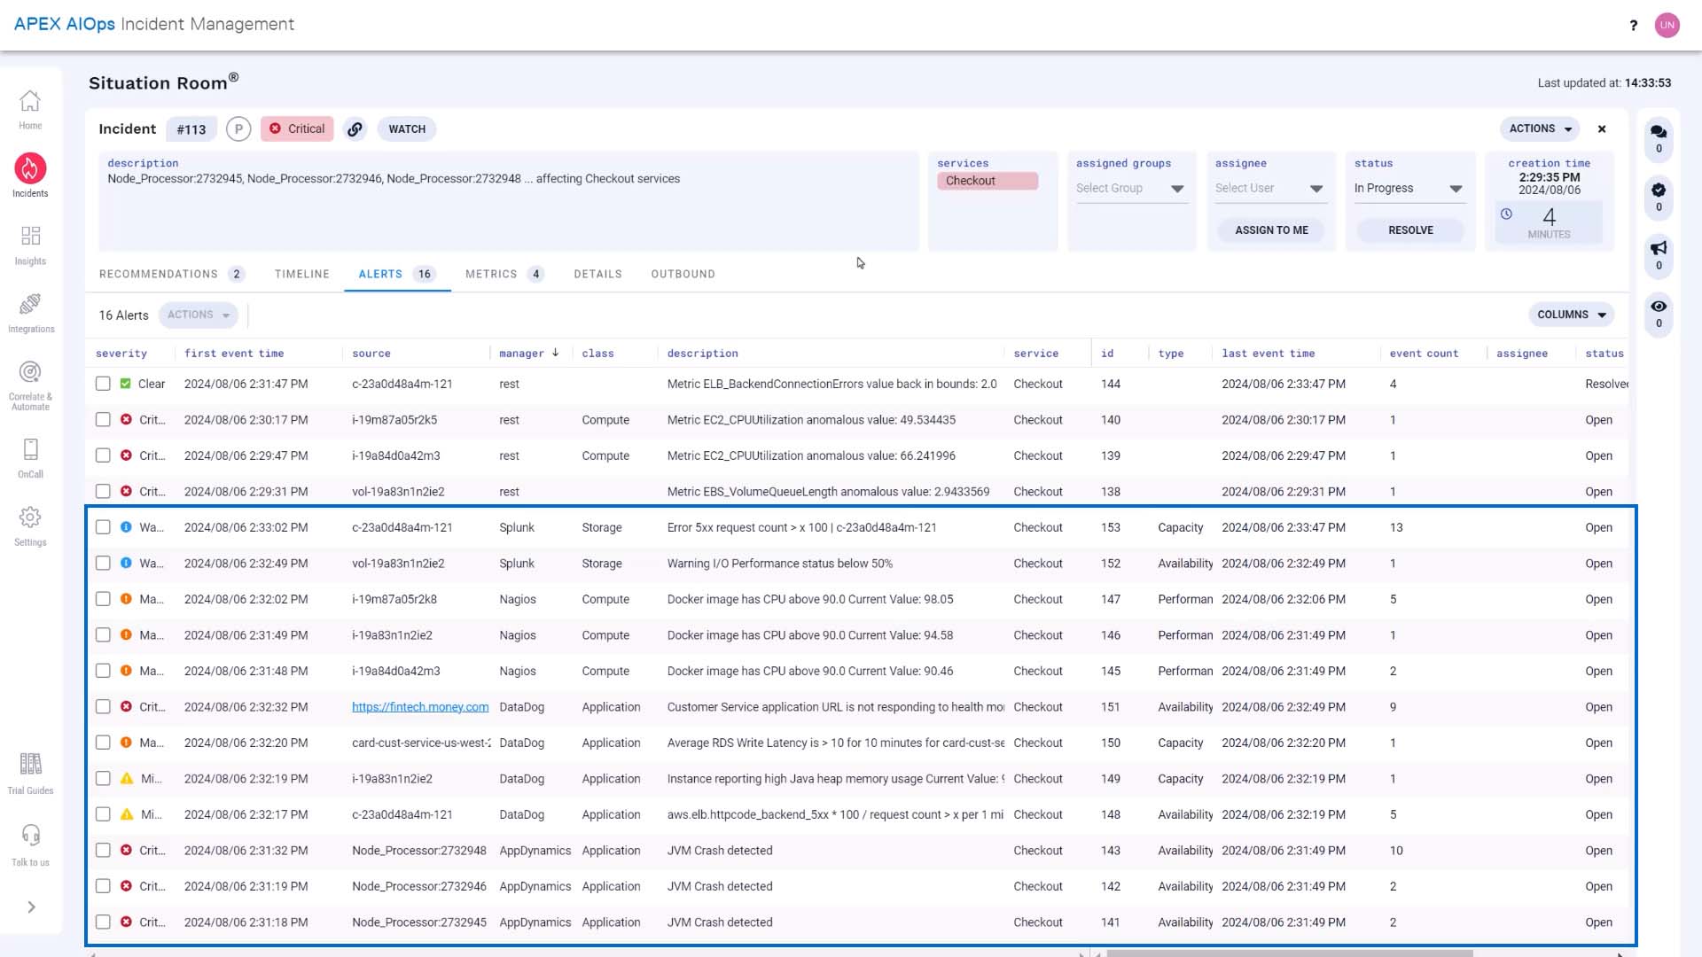Select checkbox for alert 139 row
This screenshot has height=957, width=1702.
click(x=103, y=455)
